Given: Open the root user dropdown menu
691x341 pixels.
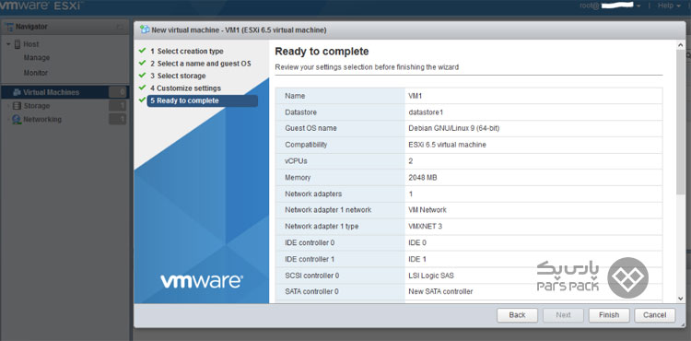Looking at the screenshot, I should tap(610, 6).
